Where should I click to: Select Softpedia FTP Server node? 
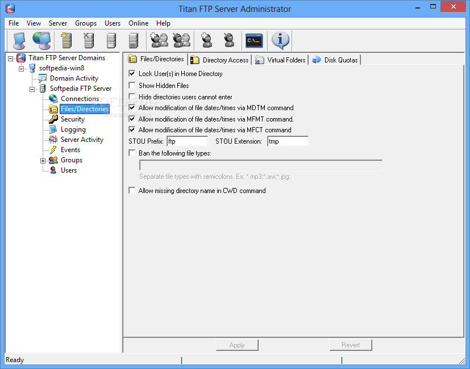(x=81, y=89)
